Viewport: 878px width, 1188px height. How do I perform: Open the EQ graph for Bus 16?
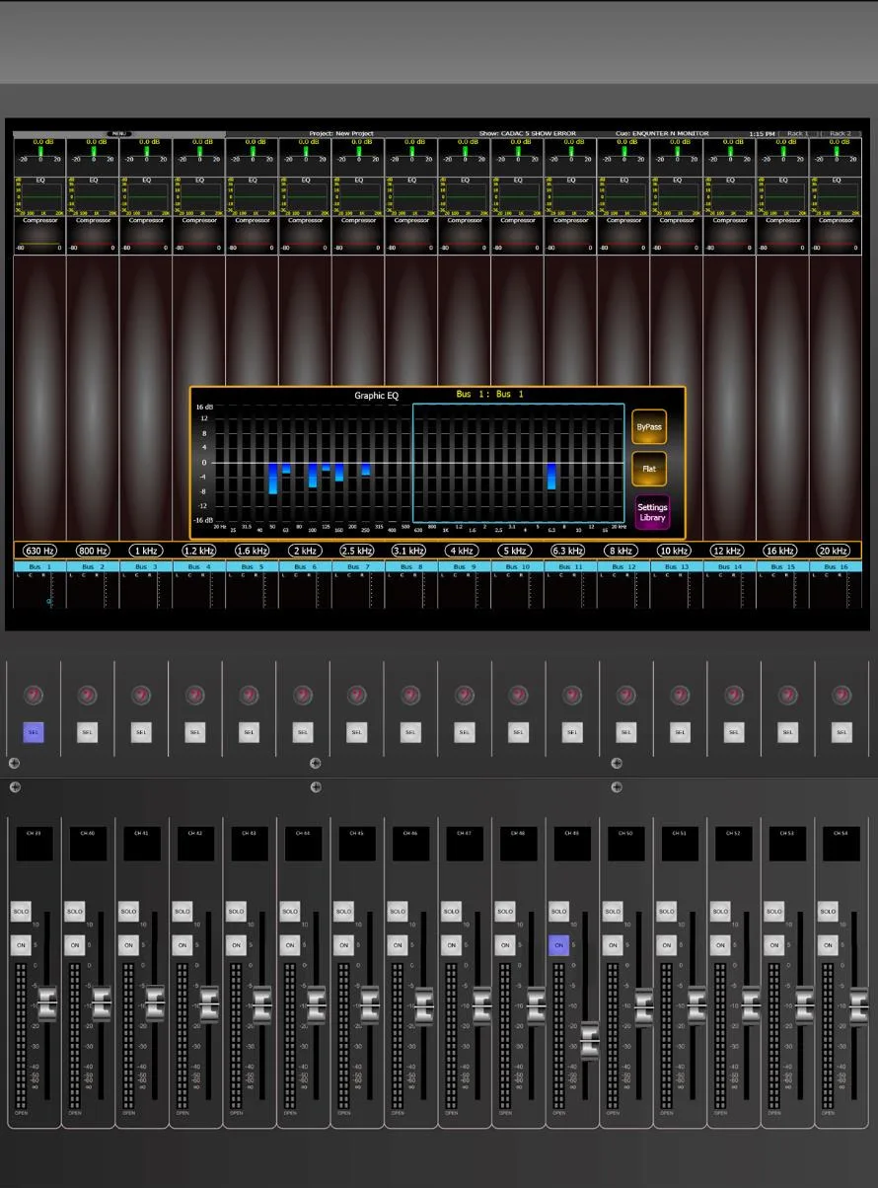(x=836, y=196)
